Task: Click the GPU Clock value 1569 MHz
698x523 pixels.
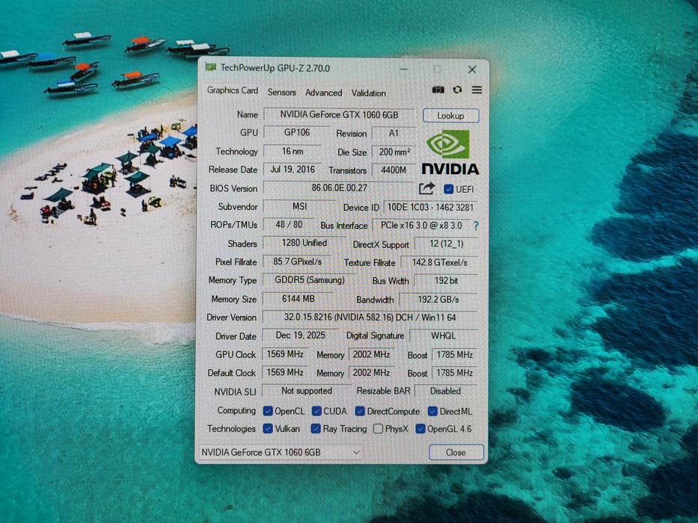Action: (x=285, y=354)
